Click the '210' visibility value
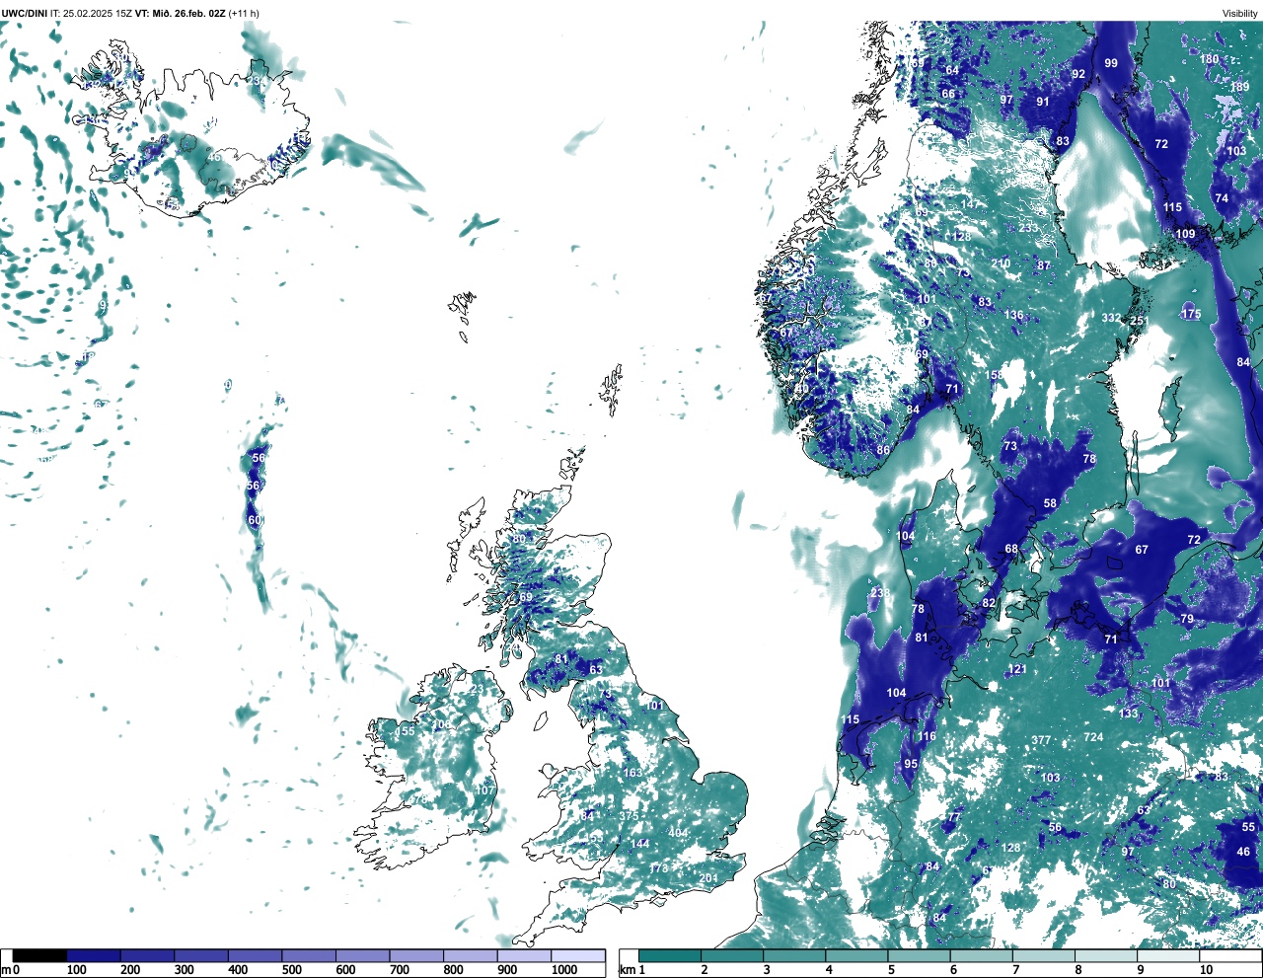 click(x=1001, y=263)
